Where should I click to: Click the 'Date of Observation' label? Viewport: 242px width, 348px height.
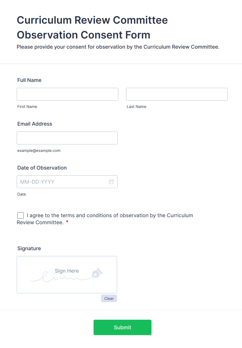(x=42, y=168)
